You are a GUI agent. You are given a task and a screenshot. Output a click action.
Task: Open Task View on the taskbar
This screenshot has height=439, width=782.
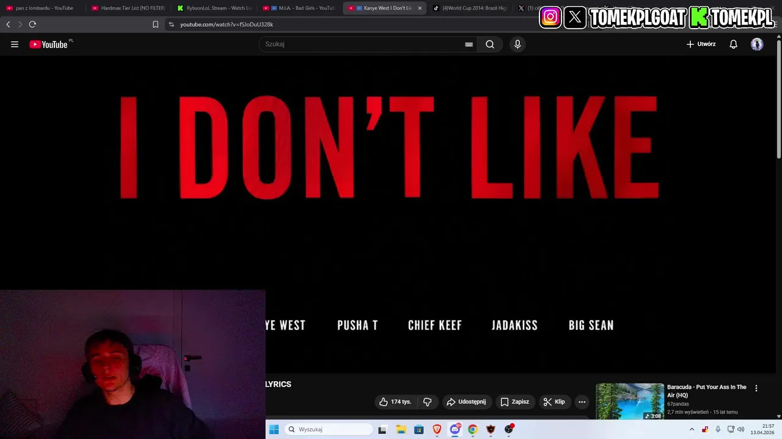click(x=382, y=429)
